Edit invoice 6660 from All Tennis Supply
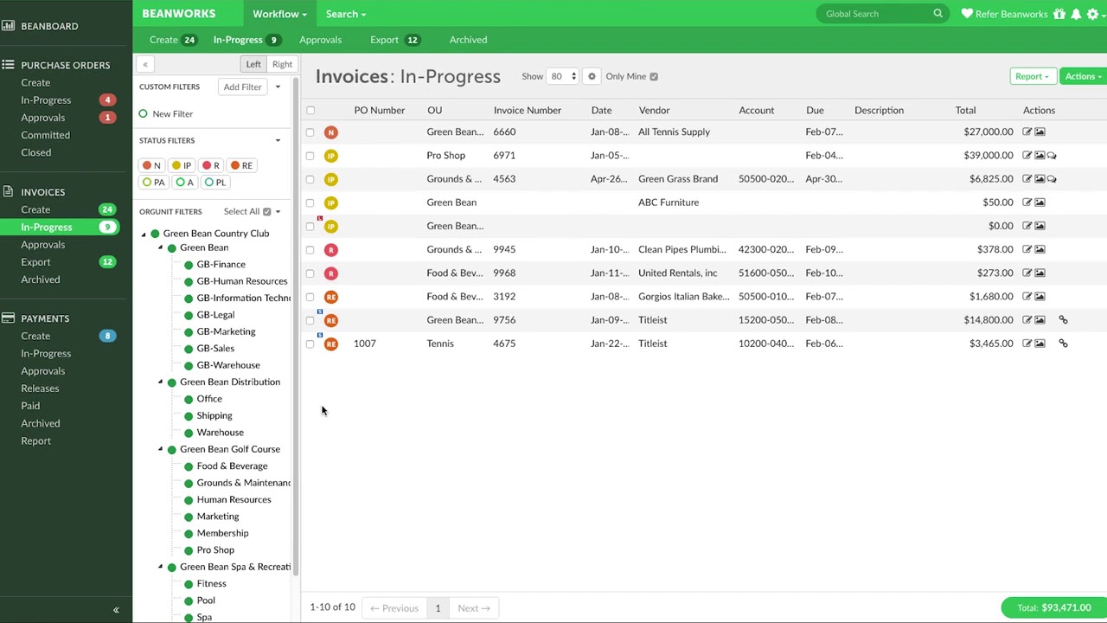Image resolution: width=1107 pixels, height=623 pixels. tap(1027, 132)
